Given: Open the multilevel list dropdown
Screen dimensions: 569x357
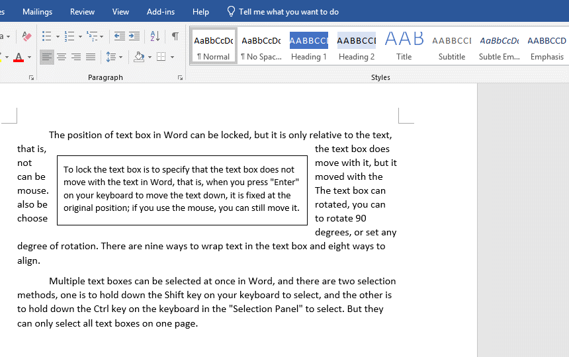Looking at the screenshot, I should pos(103,36).
